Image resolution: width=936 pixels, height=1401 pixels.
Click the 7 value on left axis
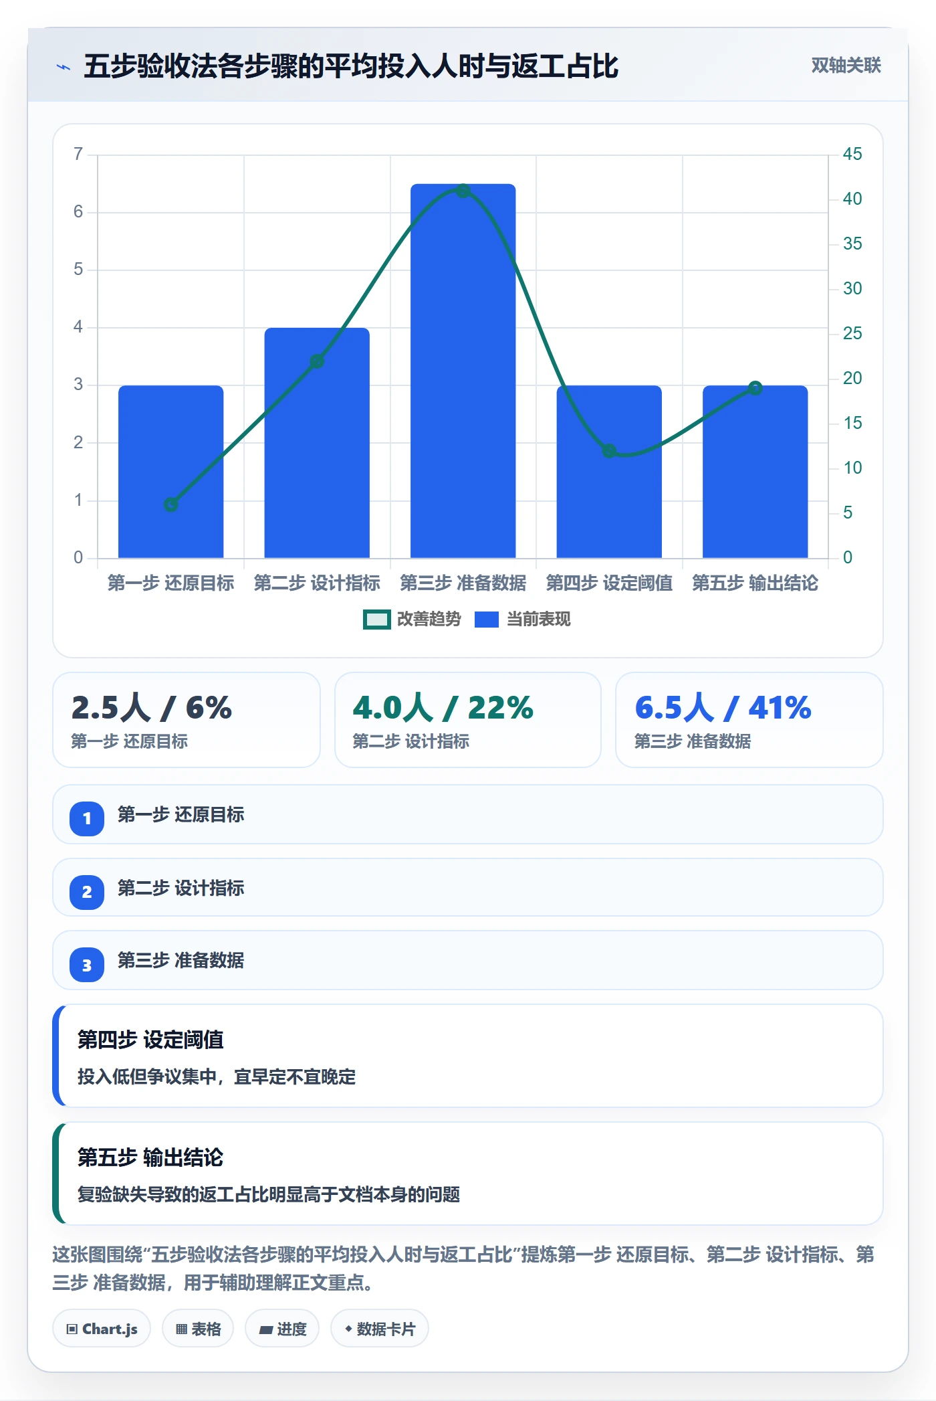[x=78, y=154]
